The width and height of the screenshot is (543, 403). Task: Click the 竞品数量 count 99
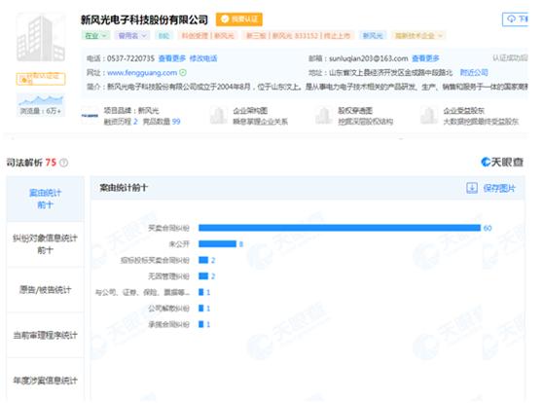click(176, 122)
